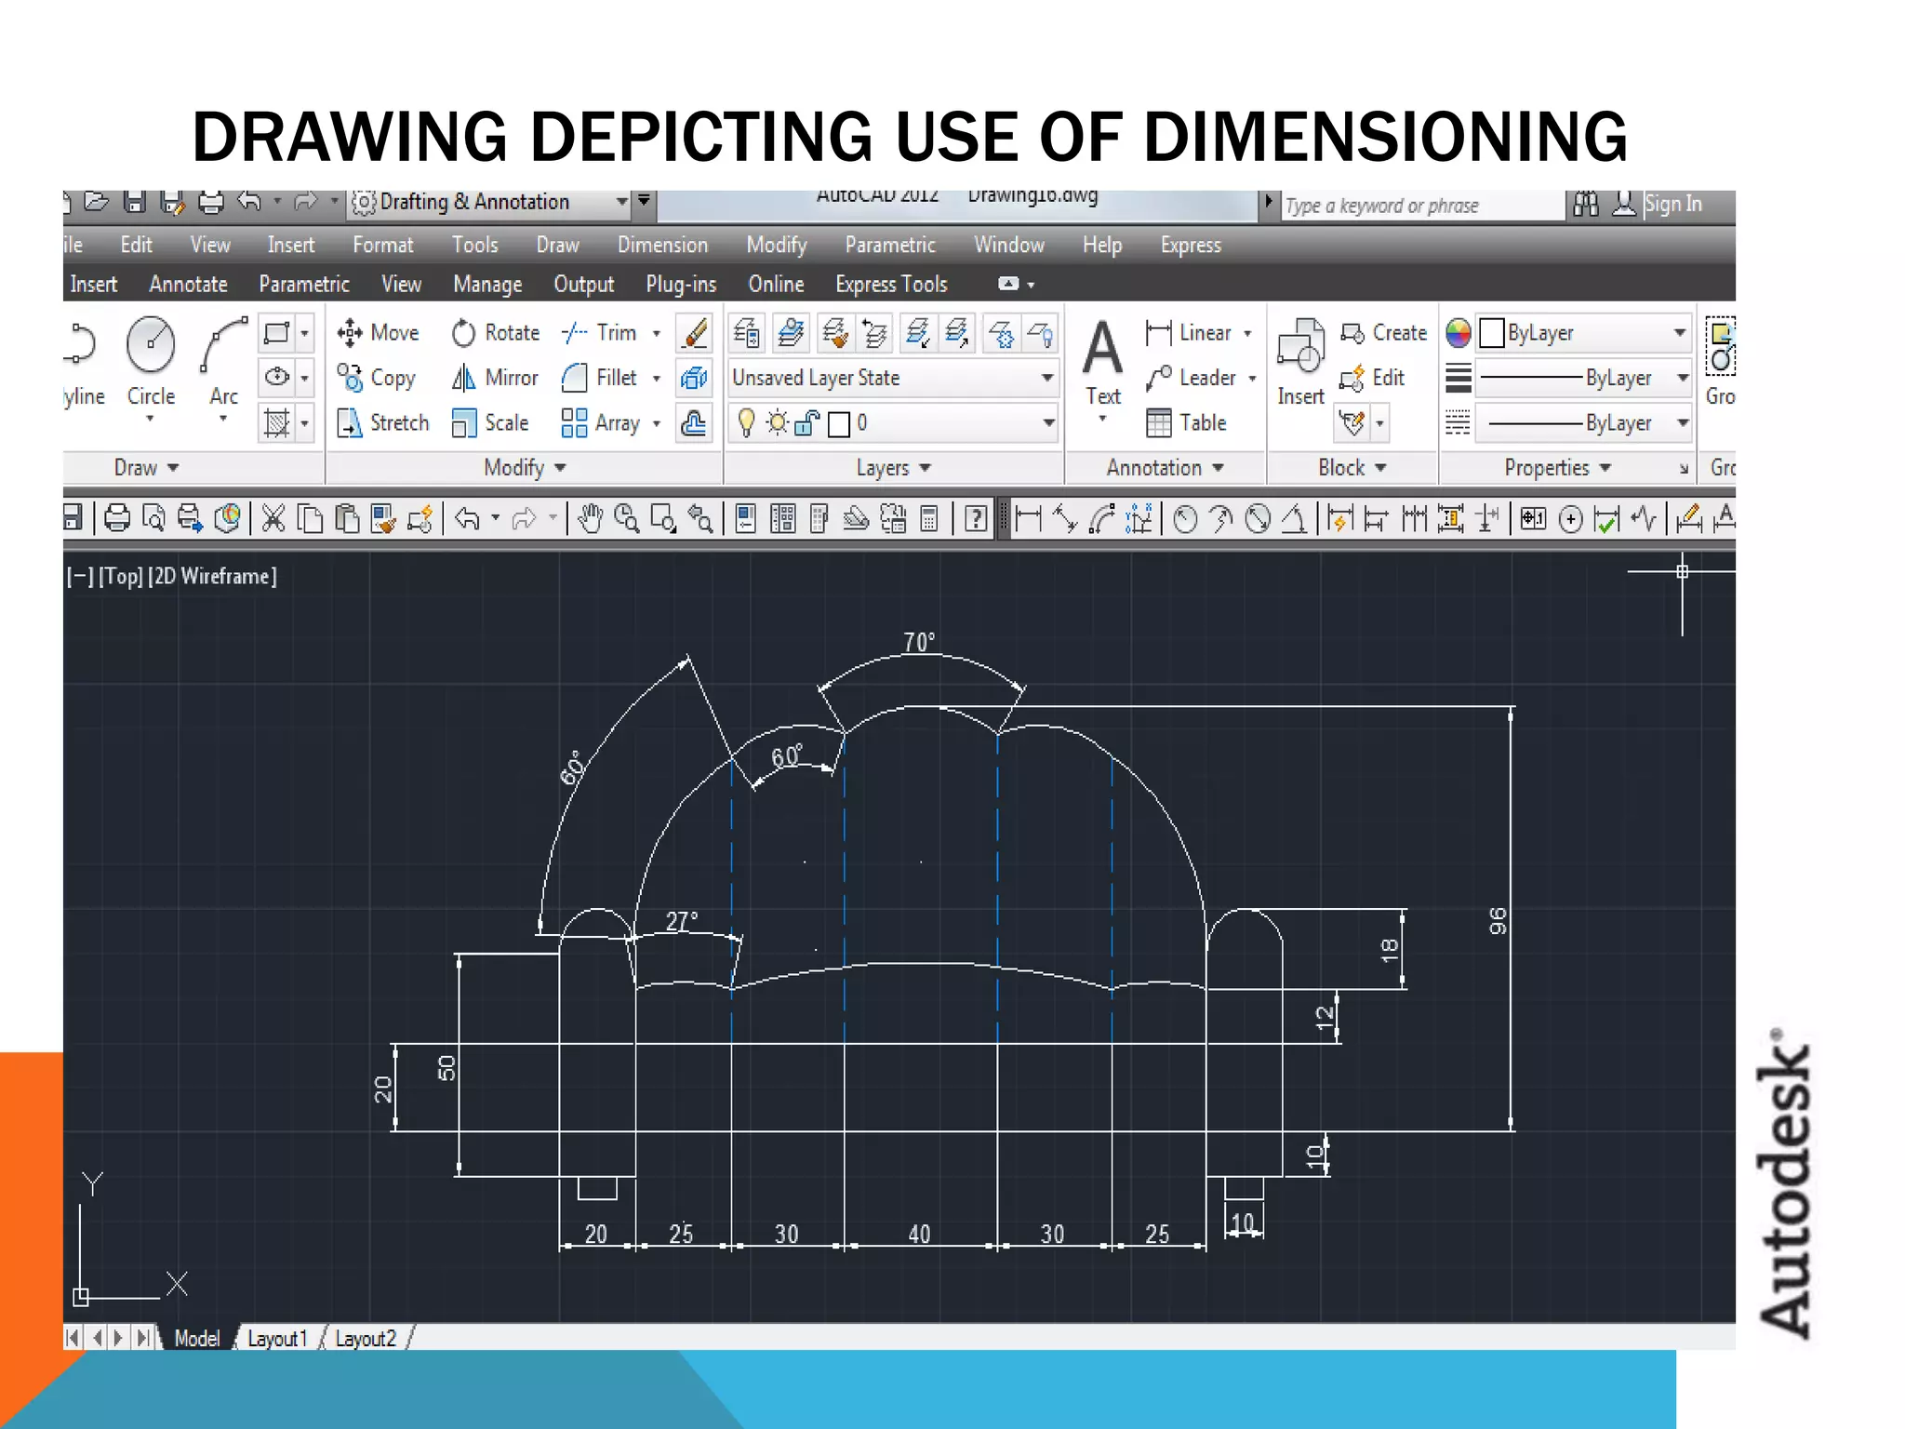The width and height of the screenshot is (1905, 1429).
Task: Click the Erase pencil icon
Action: (x=694, y=332)
